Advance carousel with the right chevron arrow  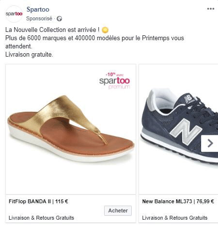(210, 143)
